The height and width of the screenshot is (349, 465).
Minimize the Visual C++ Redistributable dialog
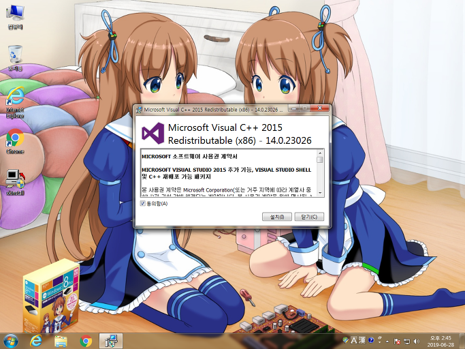click(293, 108)
